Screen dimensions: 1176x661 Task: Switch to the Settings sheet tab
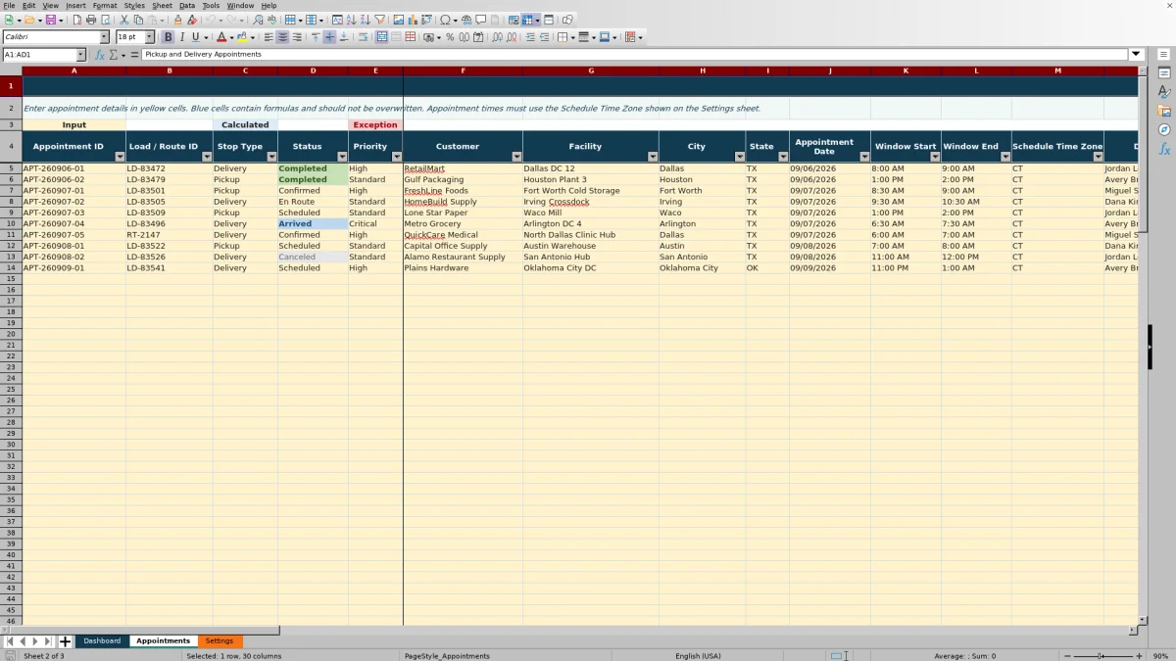(x=220, y=641)
